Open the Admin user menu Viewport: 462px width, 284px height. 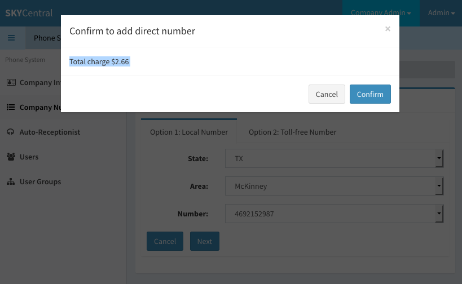point(441,13)
